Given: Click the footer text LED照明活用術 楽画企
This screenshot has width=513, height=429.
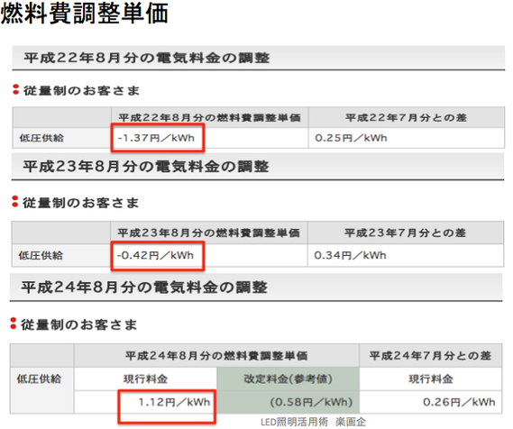Looking at the screenshot, I should pos(313,422).
